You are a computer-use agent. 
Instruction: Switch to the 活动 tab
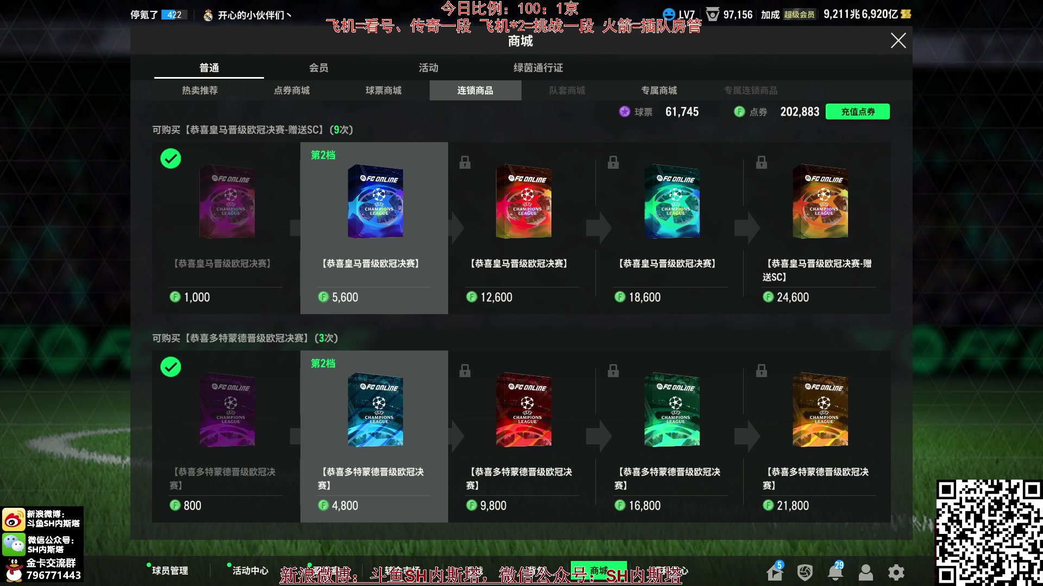(x=429, y=68)
